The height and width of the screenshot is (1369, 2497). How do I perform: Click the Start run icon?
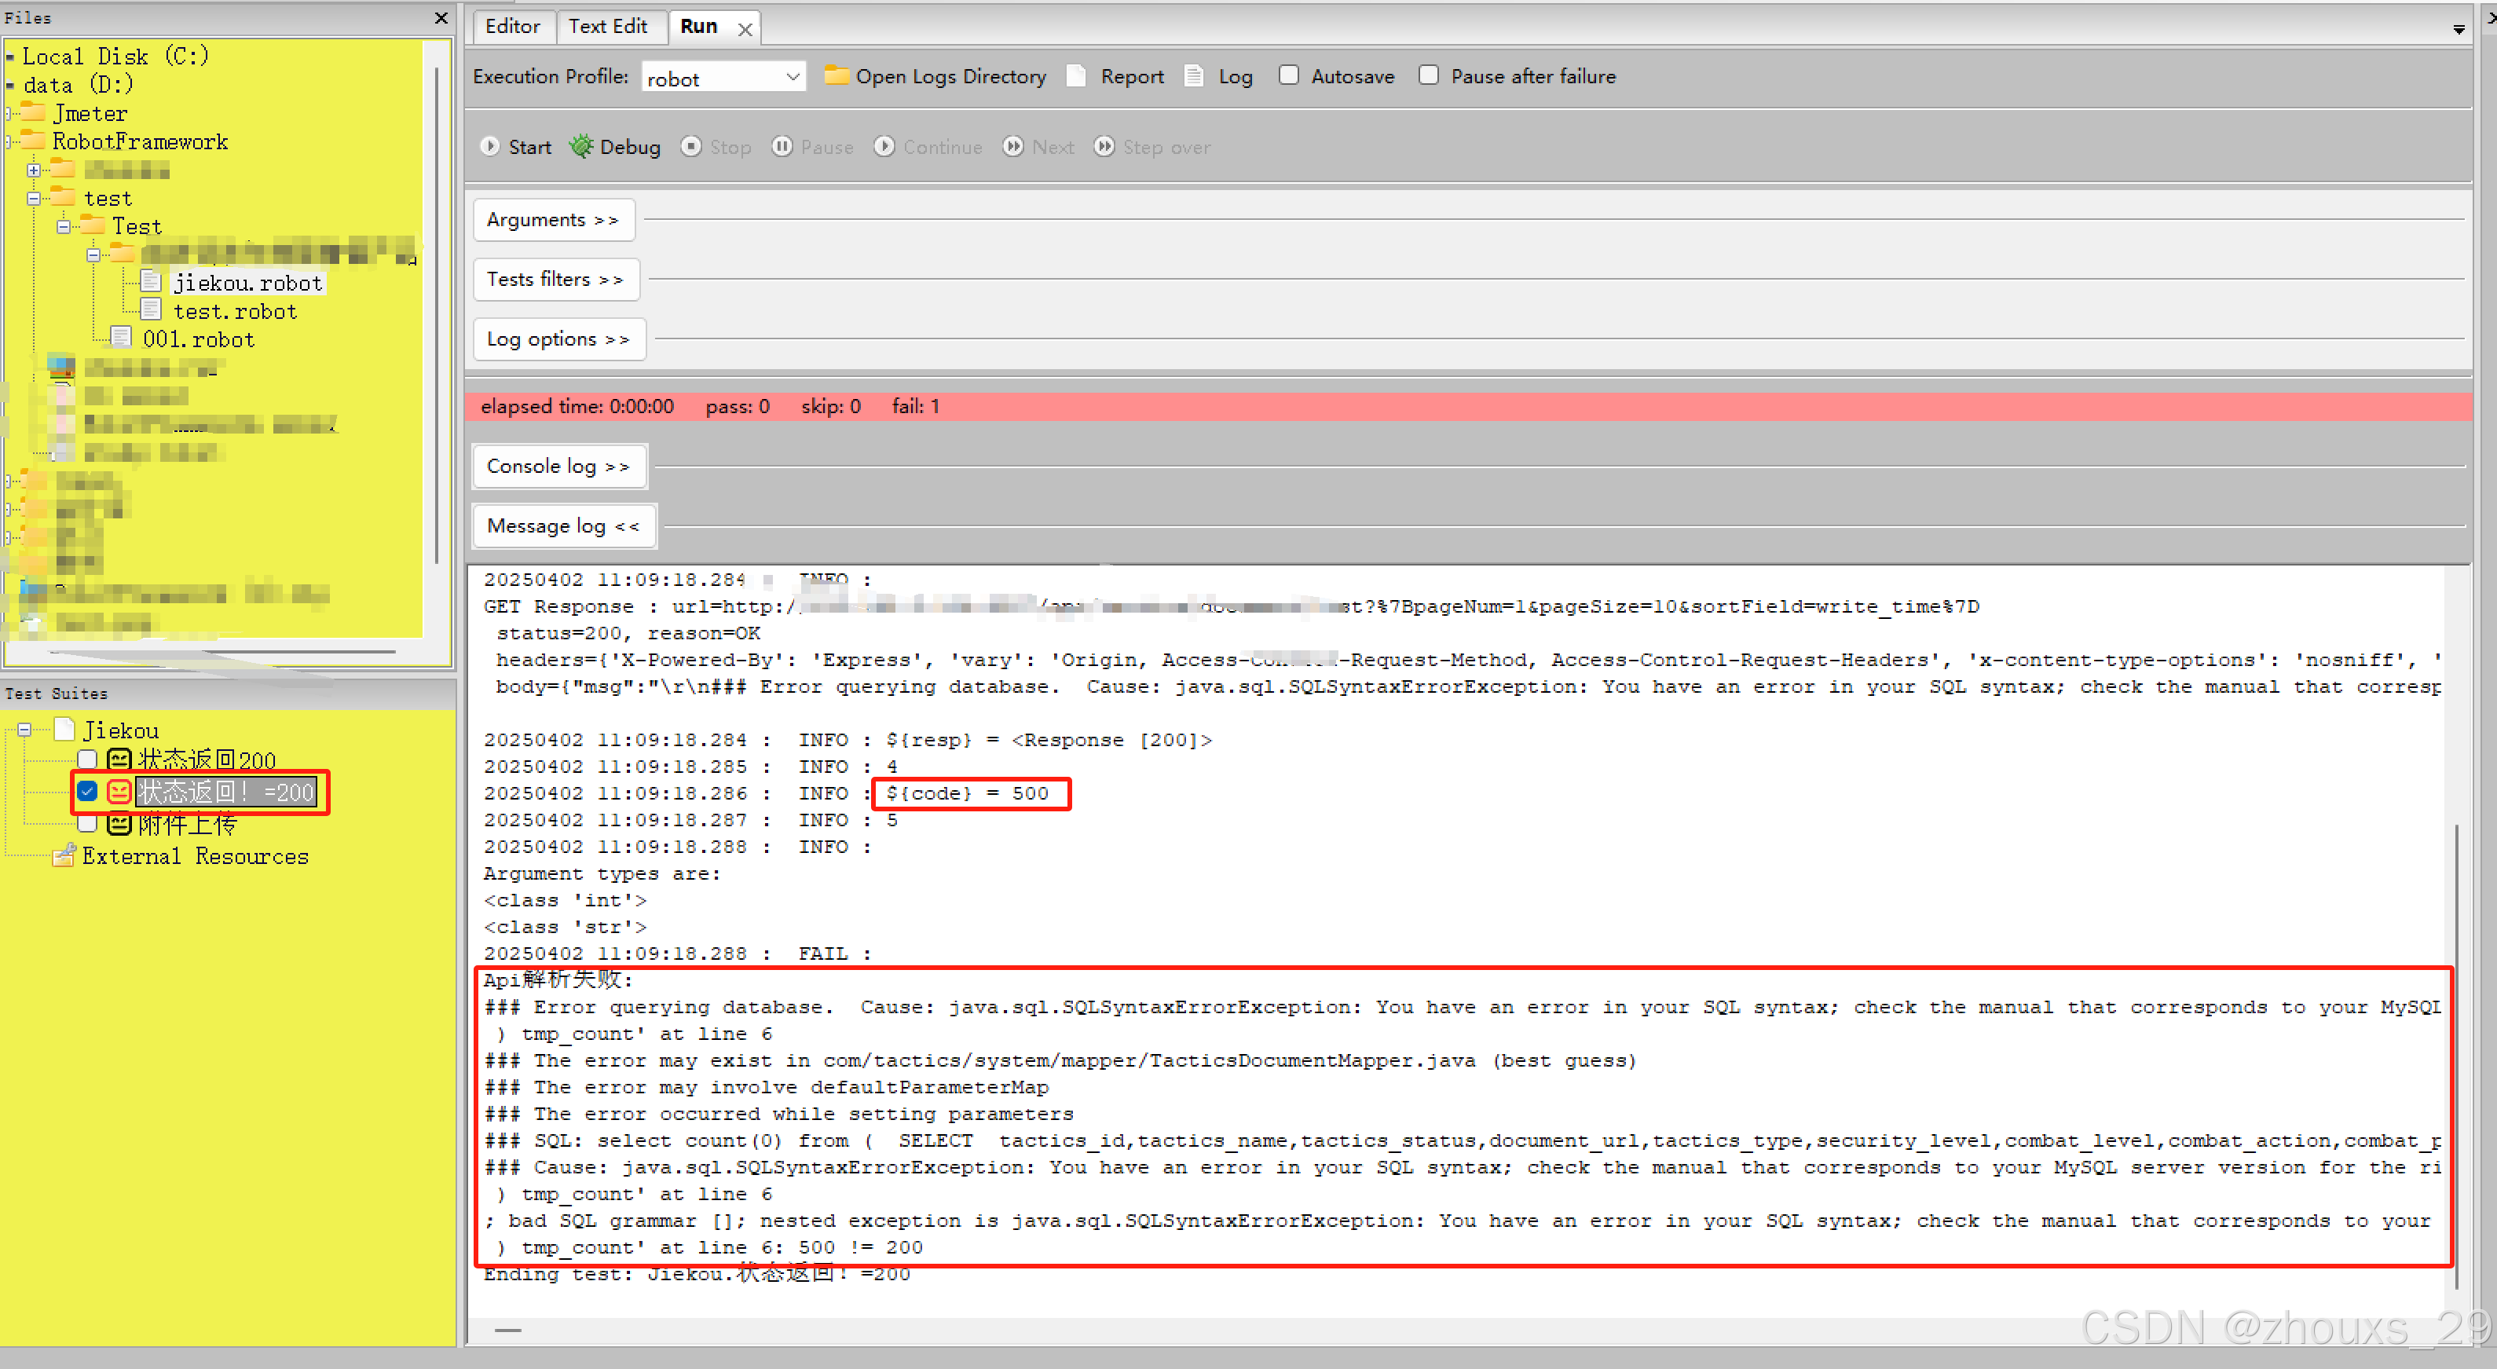tap(489, 146)
